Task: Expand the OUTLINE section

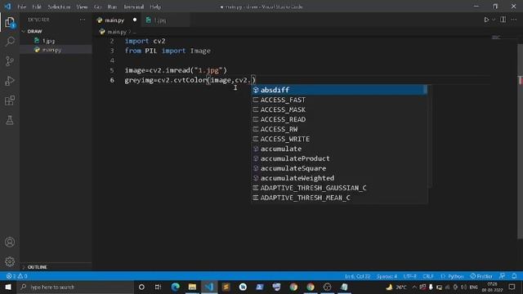Action: pyautogui.click(x=56, y=267)
